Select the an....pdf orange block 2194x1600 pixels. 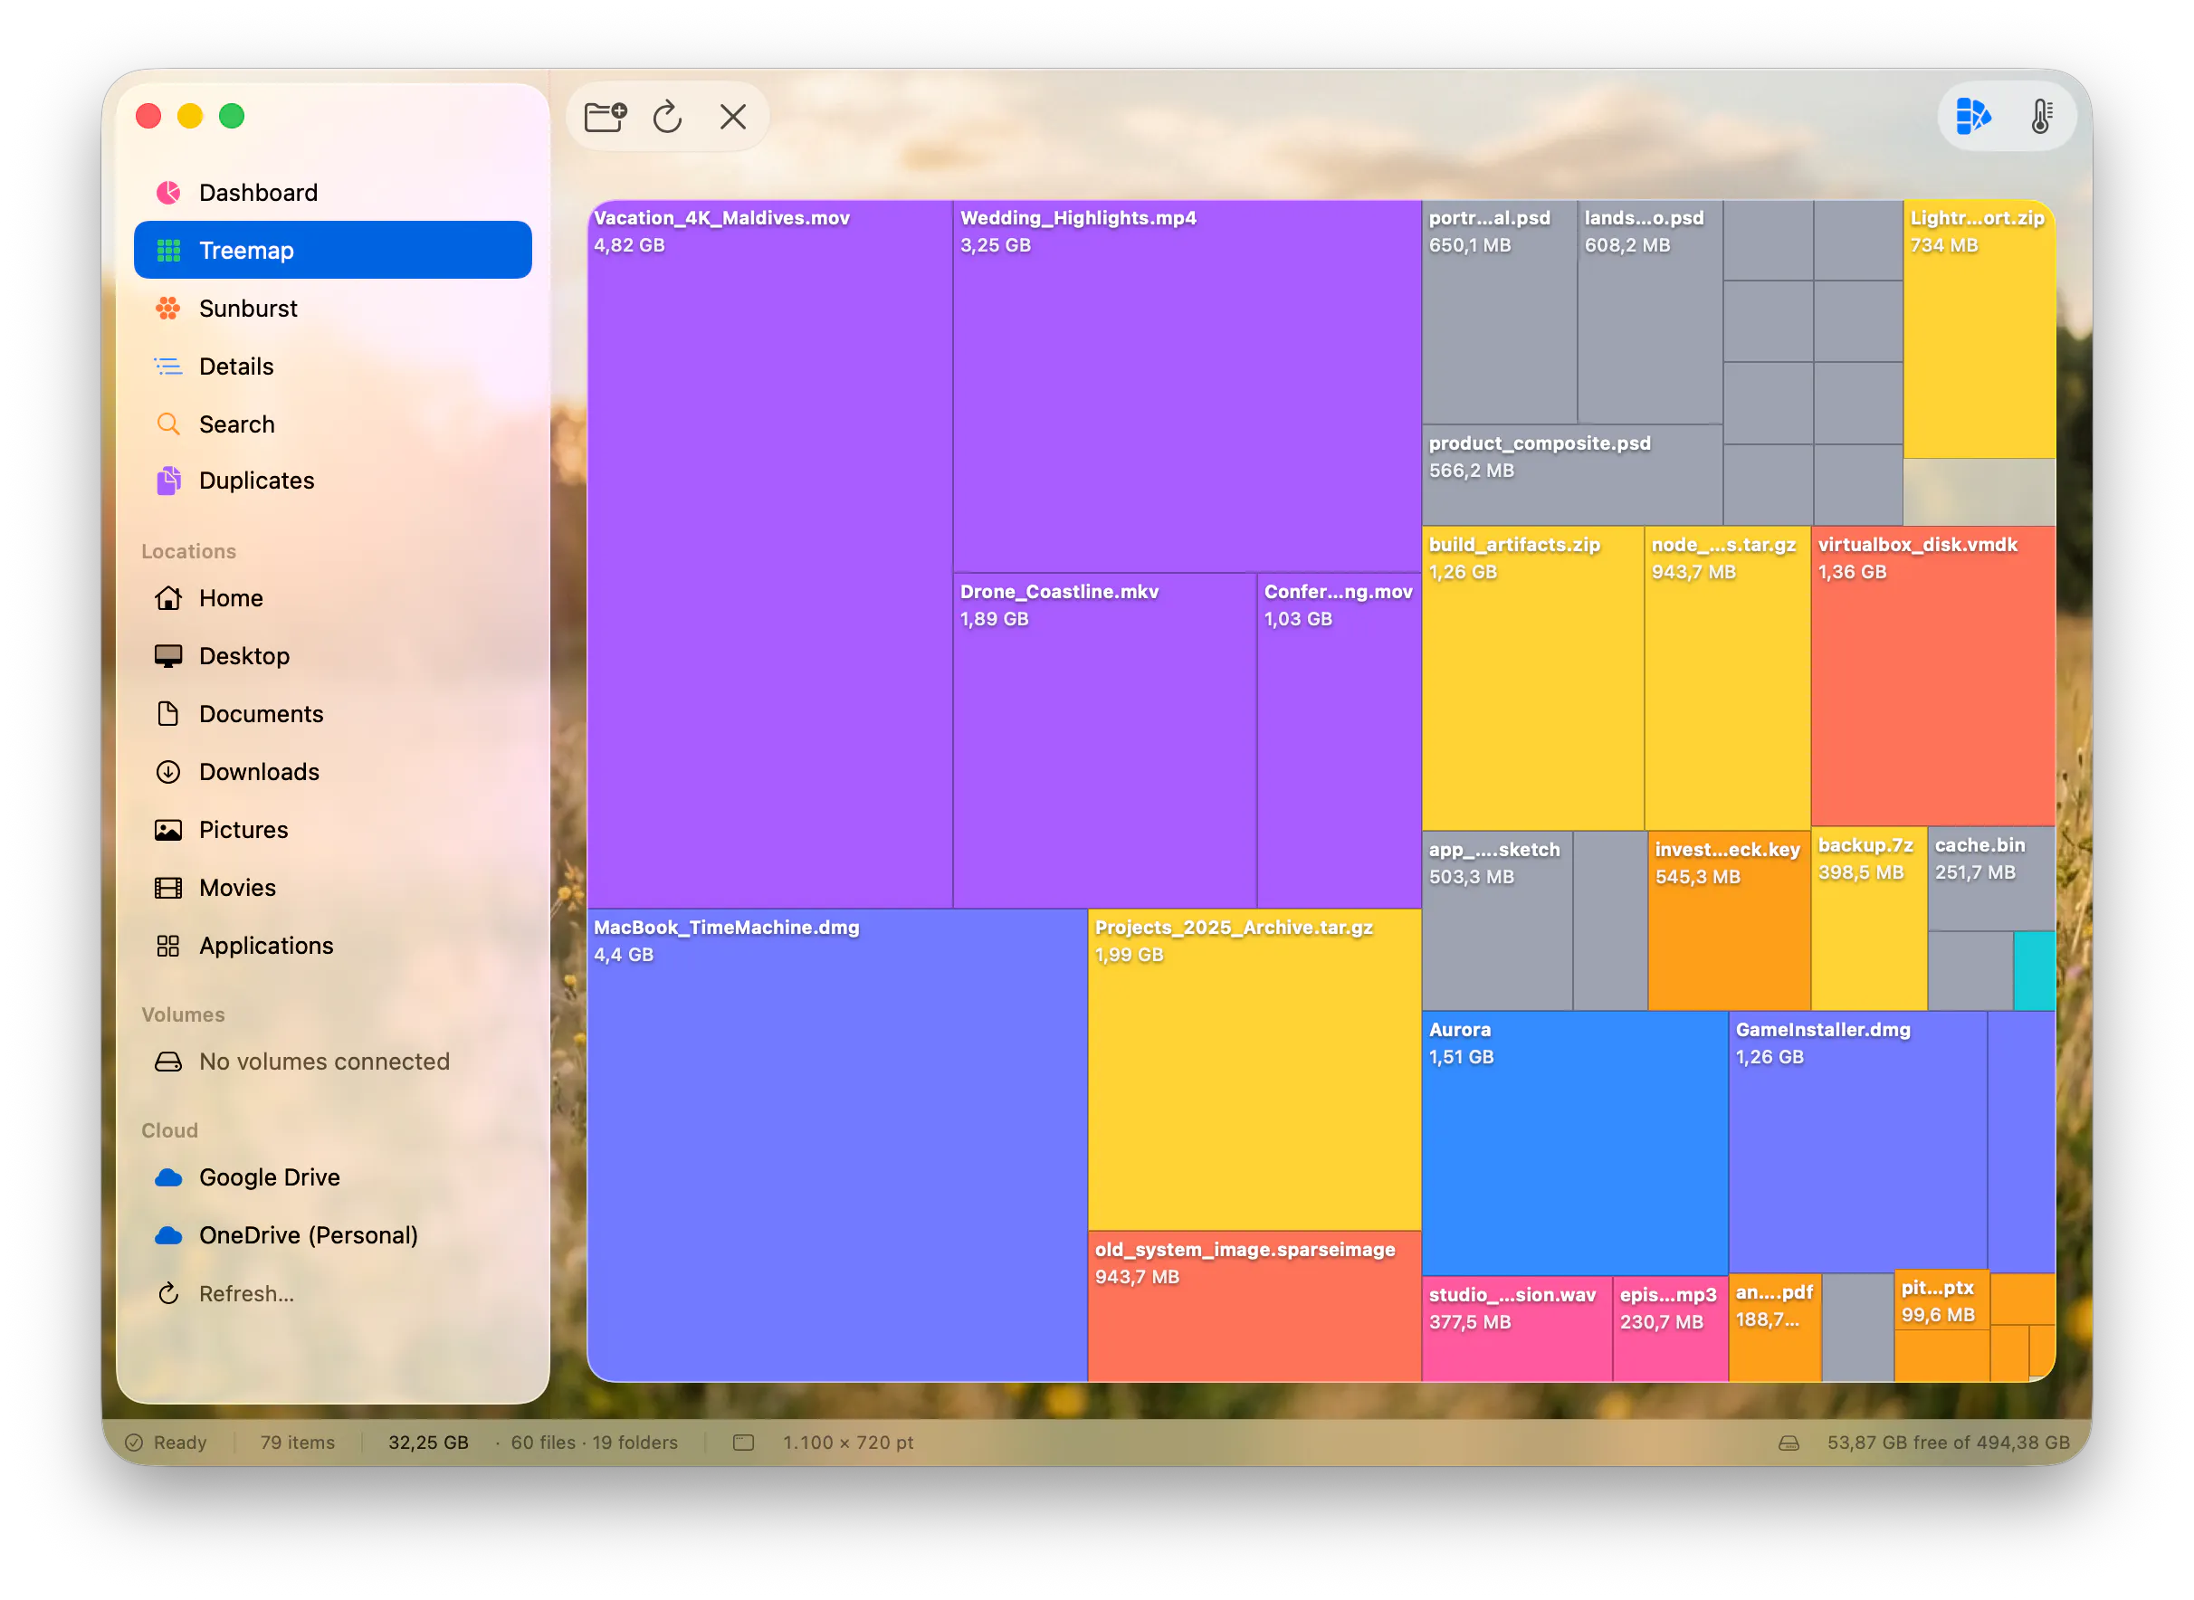click(x=1775, y=1327)
